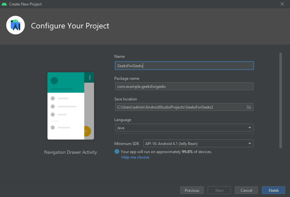Click the Name field containing GeeksForGeeks
Viewport: 290px width, 197px height.
click(184, 66)
